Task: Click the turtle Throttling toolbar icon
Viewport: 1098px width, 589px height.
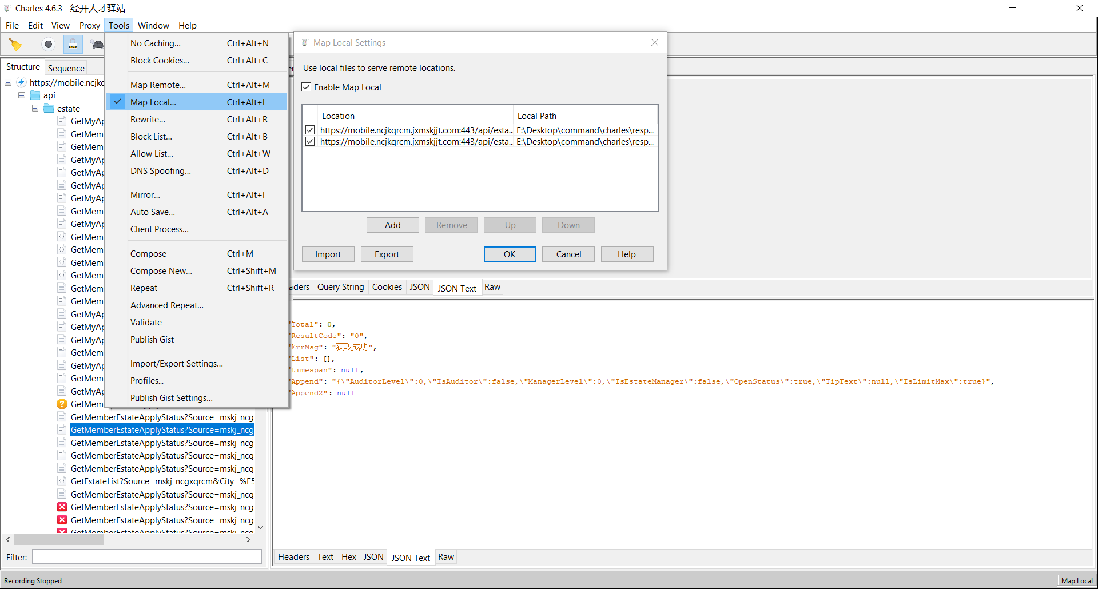Action: tap(97, 44)
